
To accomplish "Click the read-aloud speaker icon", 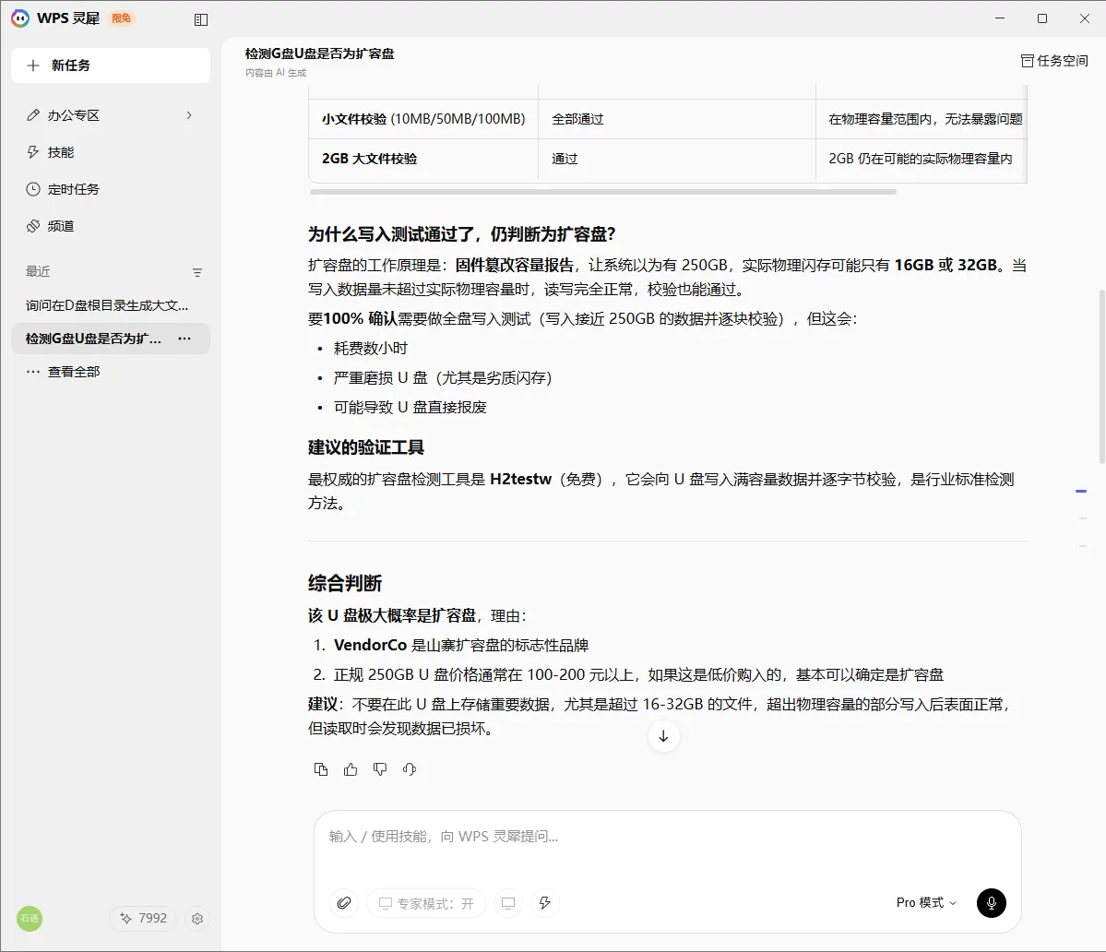I will click(410, 769).
